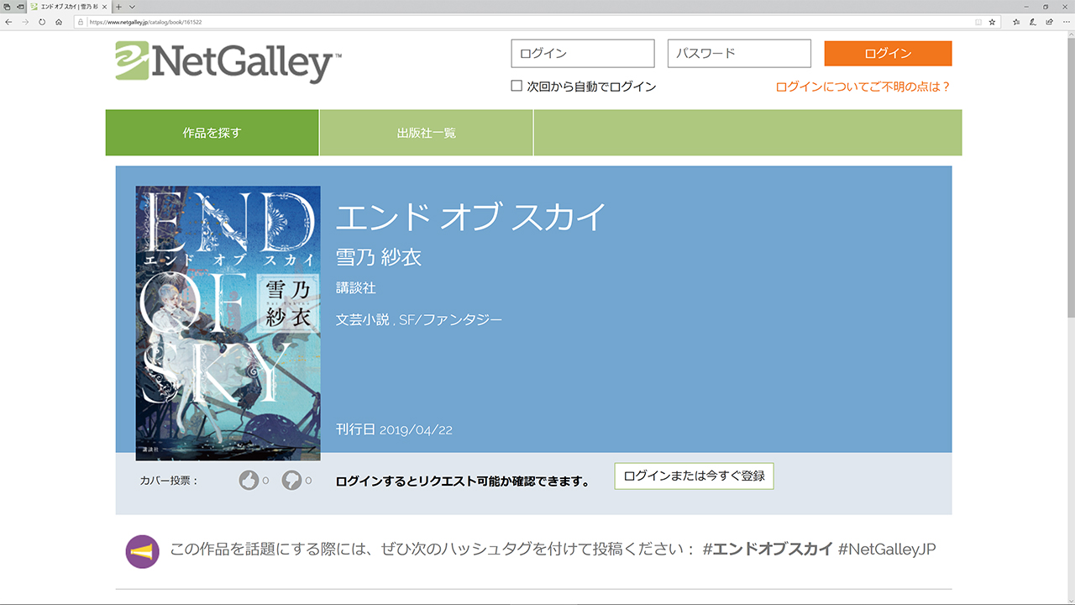The height and width of the screenshot is (605, 1075).
Task: Open the Favorites hub icon
Action: [x=1016, y=22]
